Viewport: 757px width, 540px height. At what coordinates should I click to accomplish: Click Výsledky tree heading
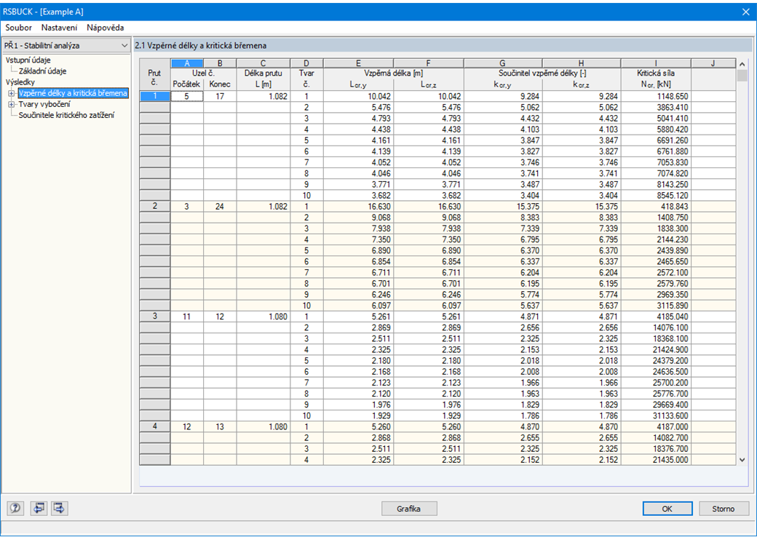click(x=20, y=82)
